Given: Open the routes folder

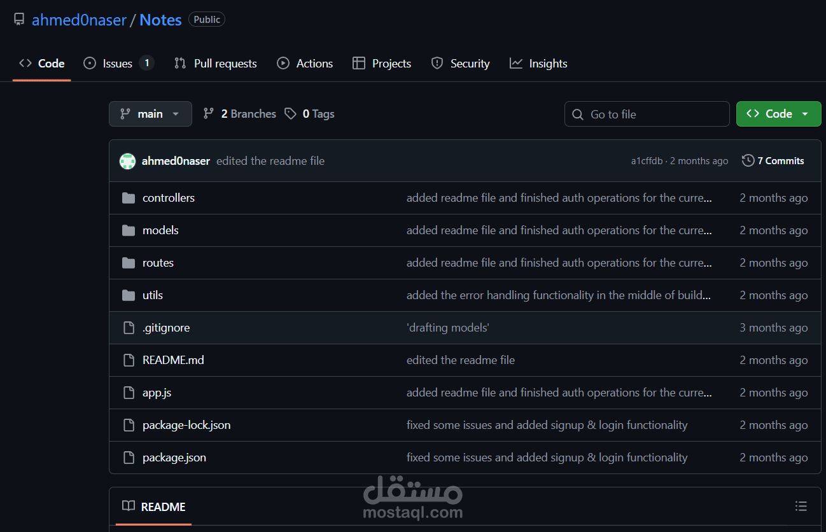Looking at the screenshot, I should click(x=158, y=263).
